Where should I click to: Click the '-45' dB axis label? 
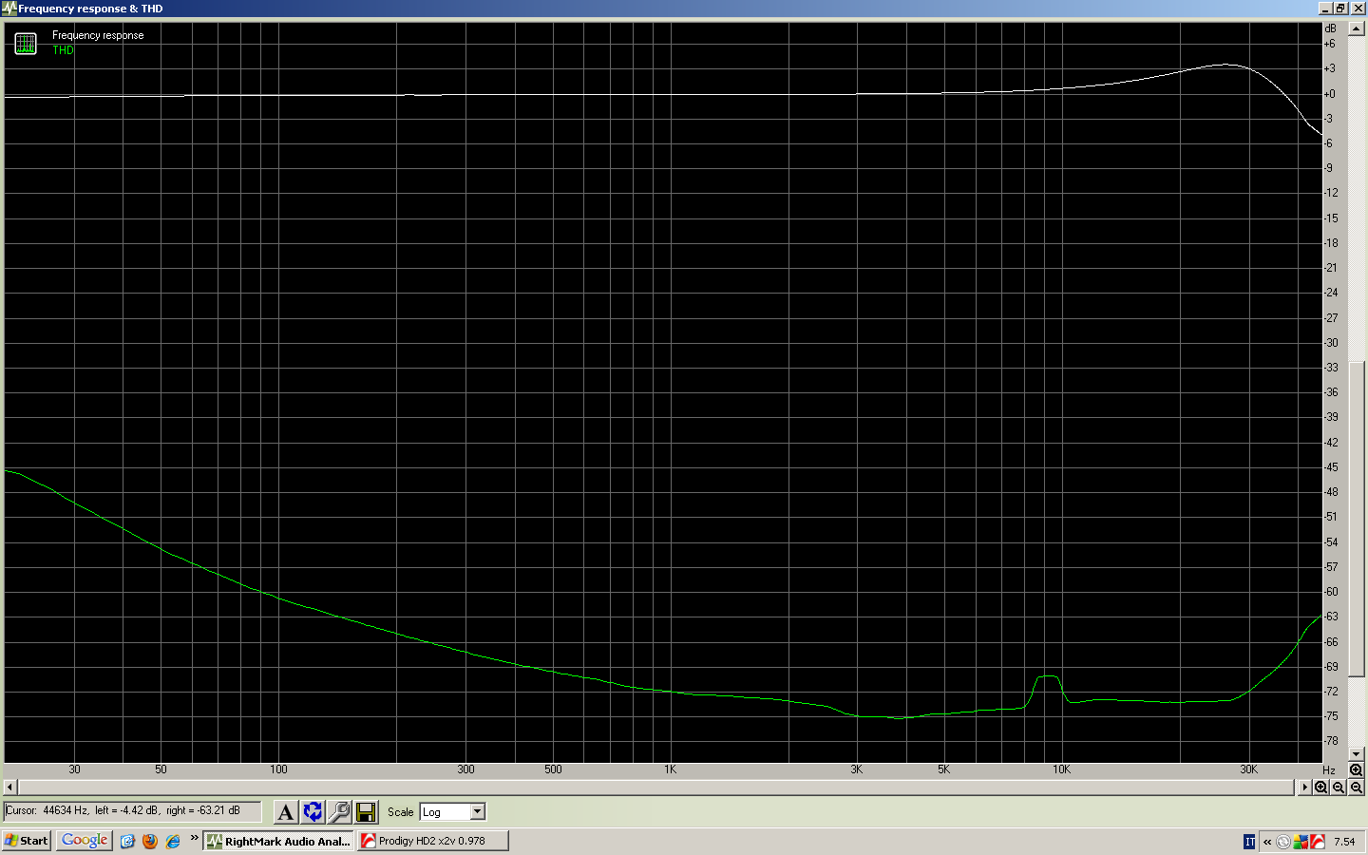[1331, 467]
